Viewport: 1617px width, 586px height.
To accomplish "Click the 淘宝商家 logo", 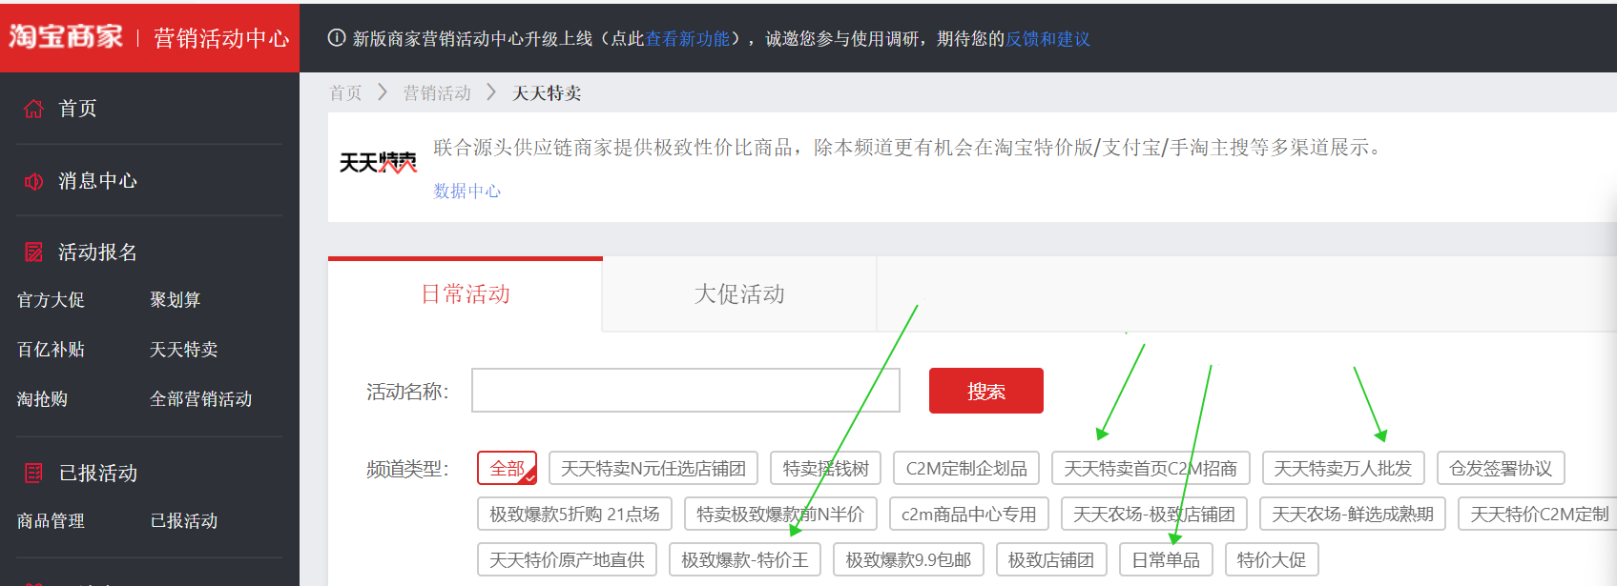I will click(66, 37).
